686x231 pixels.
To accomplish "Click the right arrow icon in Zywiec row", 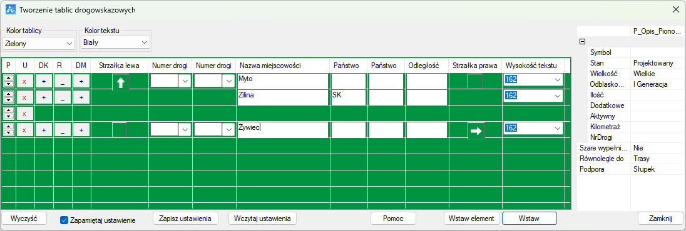I will 476,130.
